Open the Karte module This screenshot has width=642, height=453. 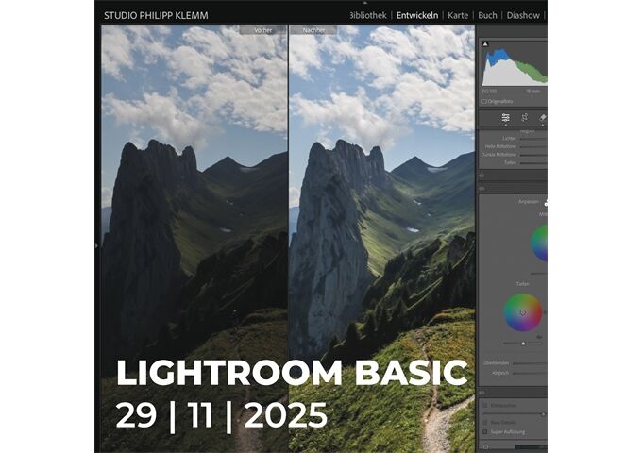(x=458, y=15)
